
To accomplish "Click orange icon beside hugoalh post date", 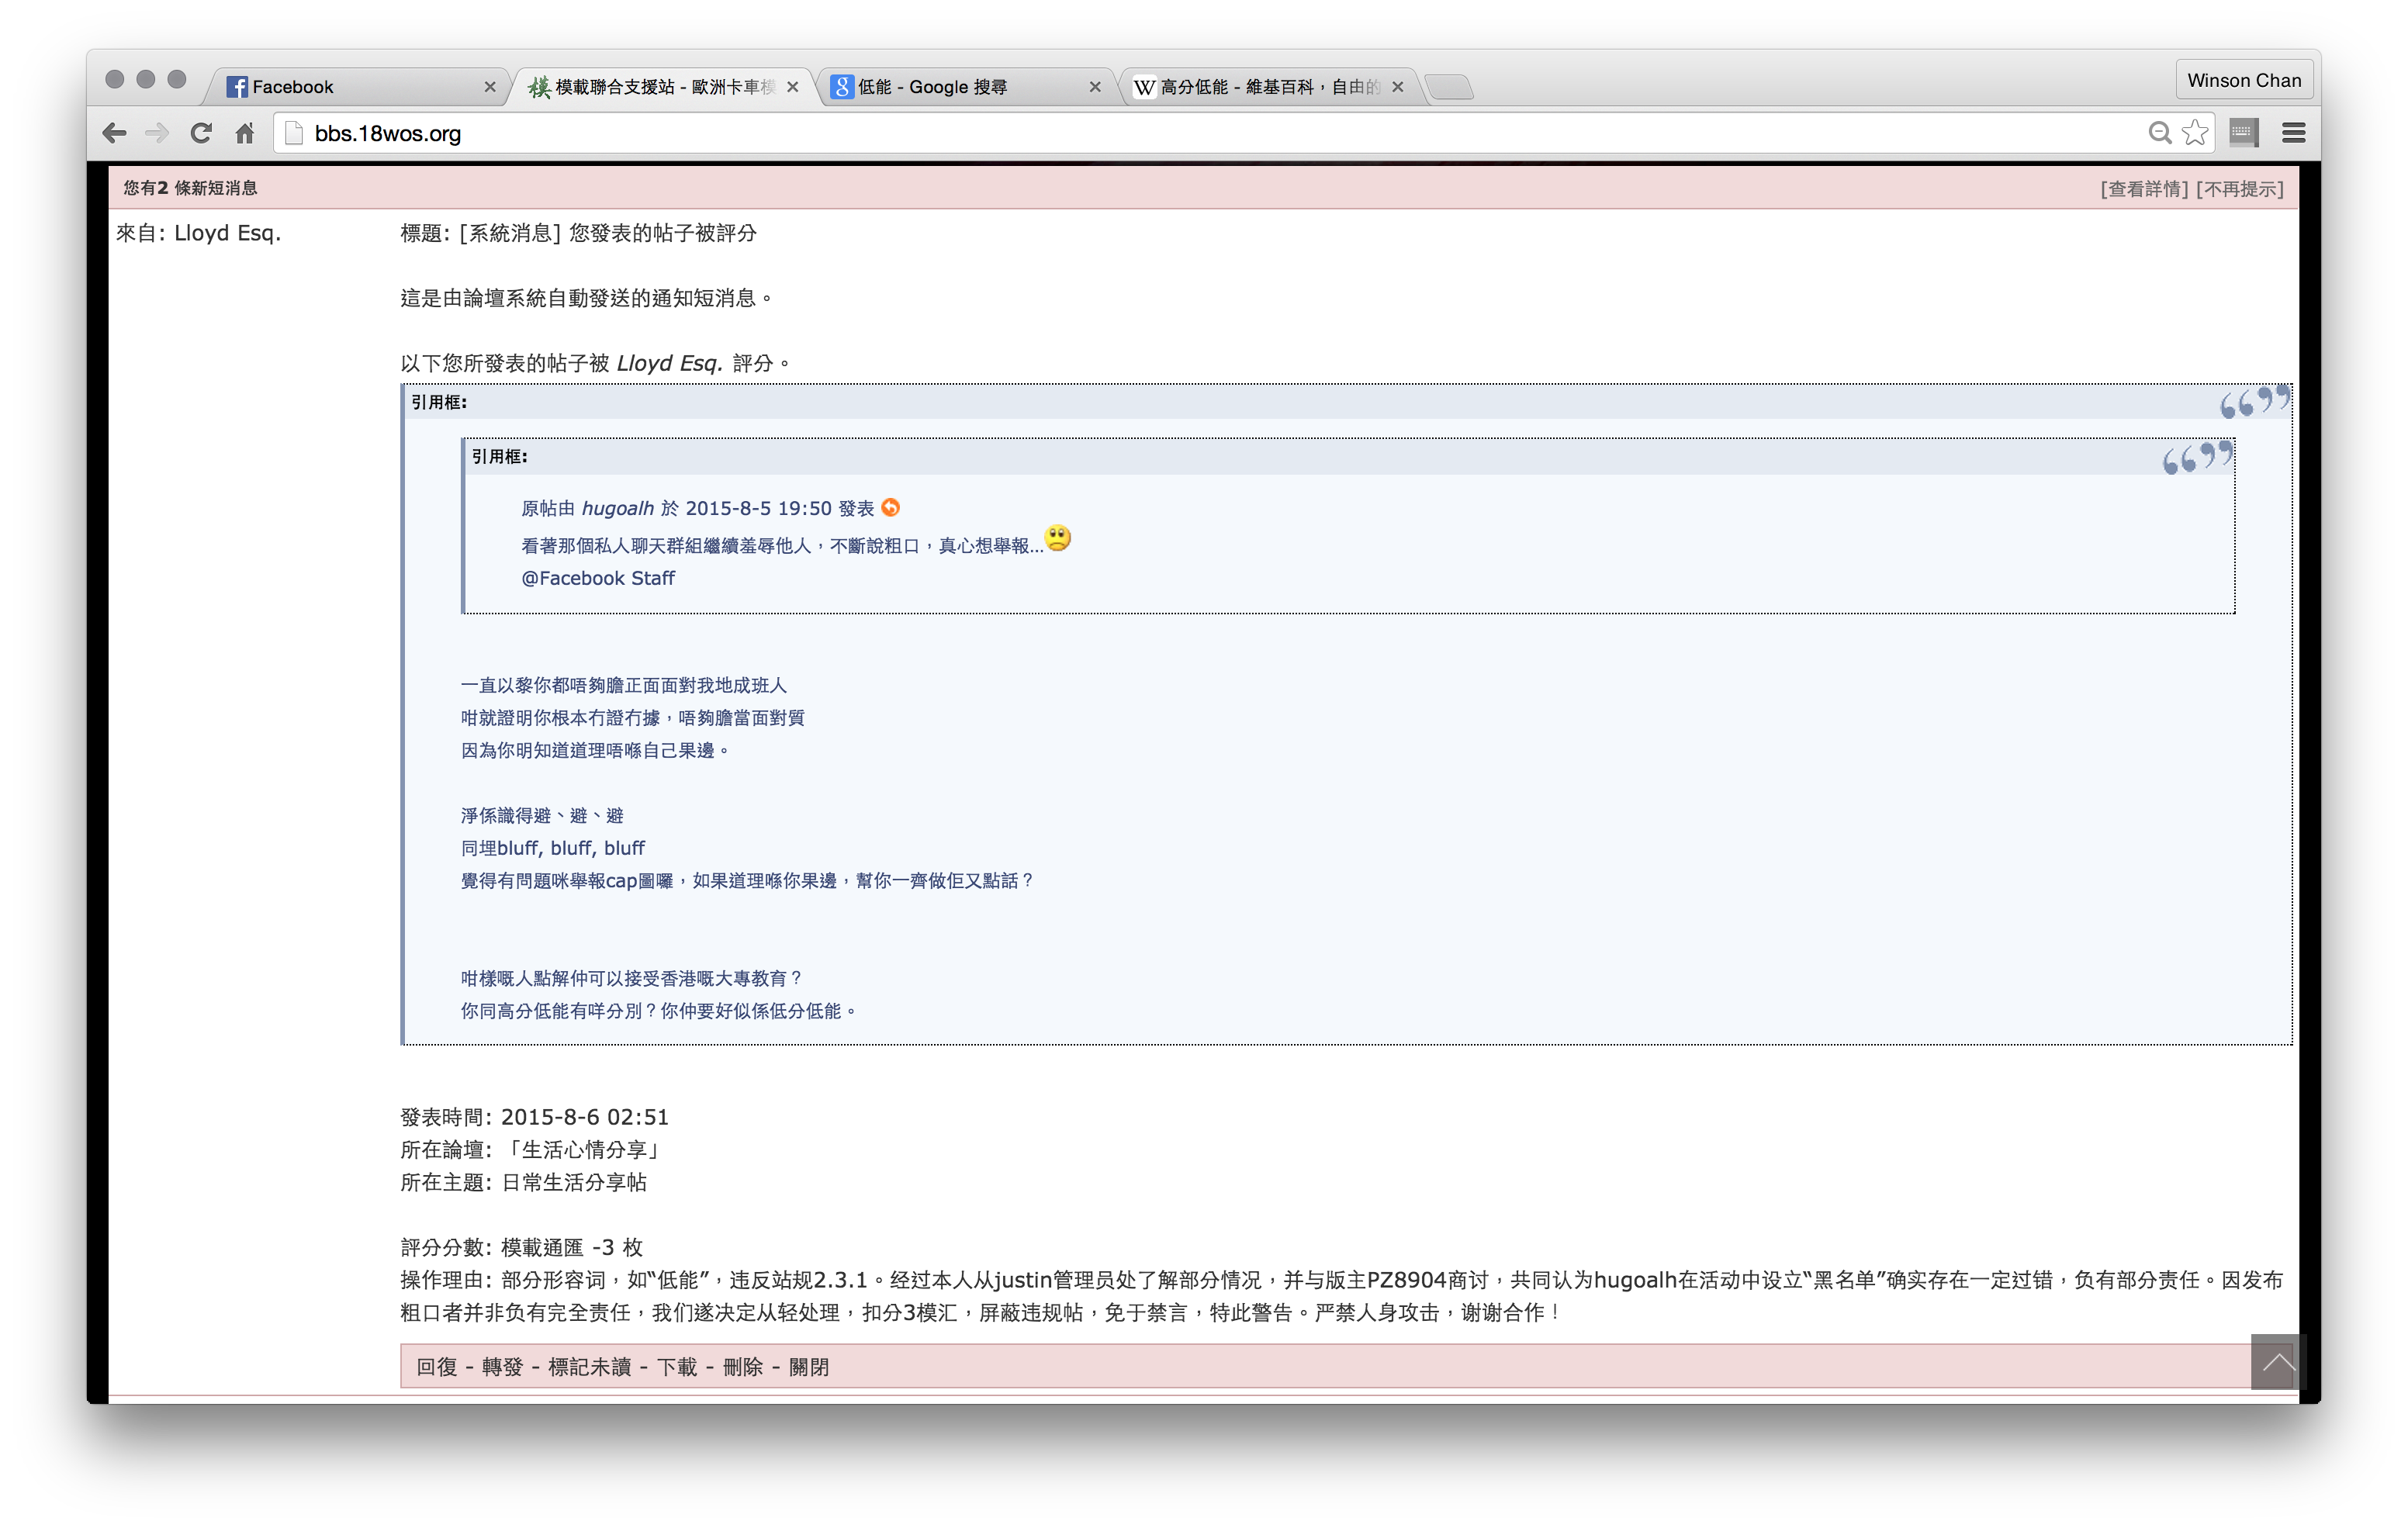I will pos(891,508).
